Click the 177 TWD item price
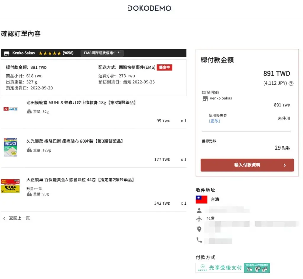Viewport: 303px width, 279px height. pos(162,160)
